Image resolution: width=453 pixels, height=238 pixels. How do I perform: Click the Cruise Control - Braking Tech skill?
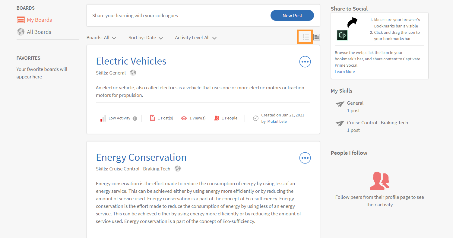377,123
